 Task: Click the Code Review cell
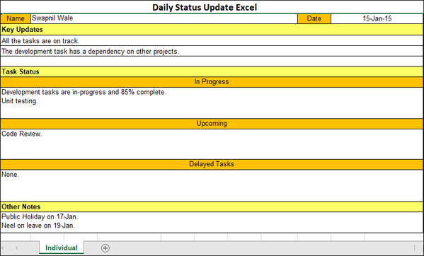212,144
